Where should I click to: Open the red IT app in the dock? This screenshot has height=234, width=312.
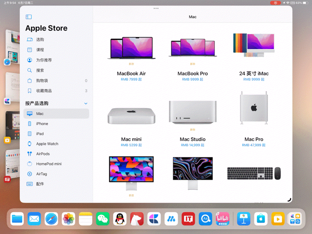pyautogui.click(x=188, y=219)
